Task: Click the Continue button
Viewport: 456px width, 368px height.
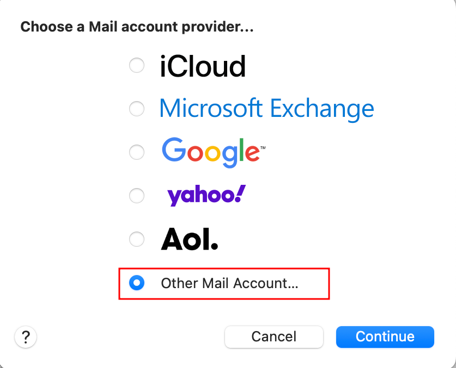Action: point(385,337)
